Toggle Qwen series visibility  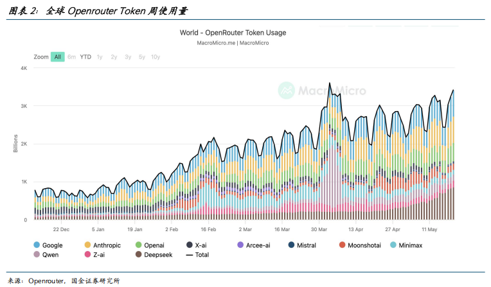click(46, 254)
